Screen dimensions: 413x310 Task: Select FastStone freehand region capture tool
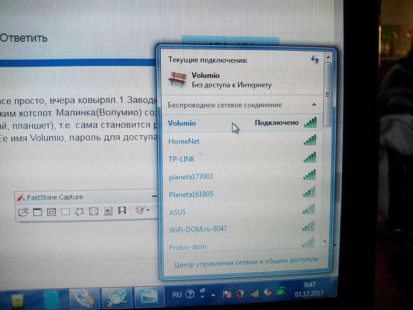79,211
